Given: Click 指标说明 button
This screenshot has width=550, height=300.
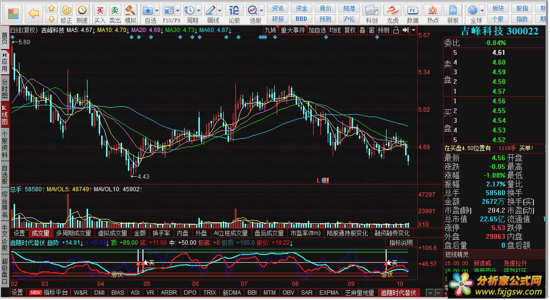Looking at the screenshot, I should [x=401, y=243].
